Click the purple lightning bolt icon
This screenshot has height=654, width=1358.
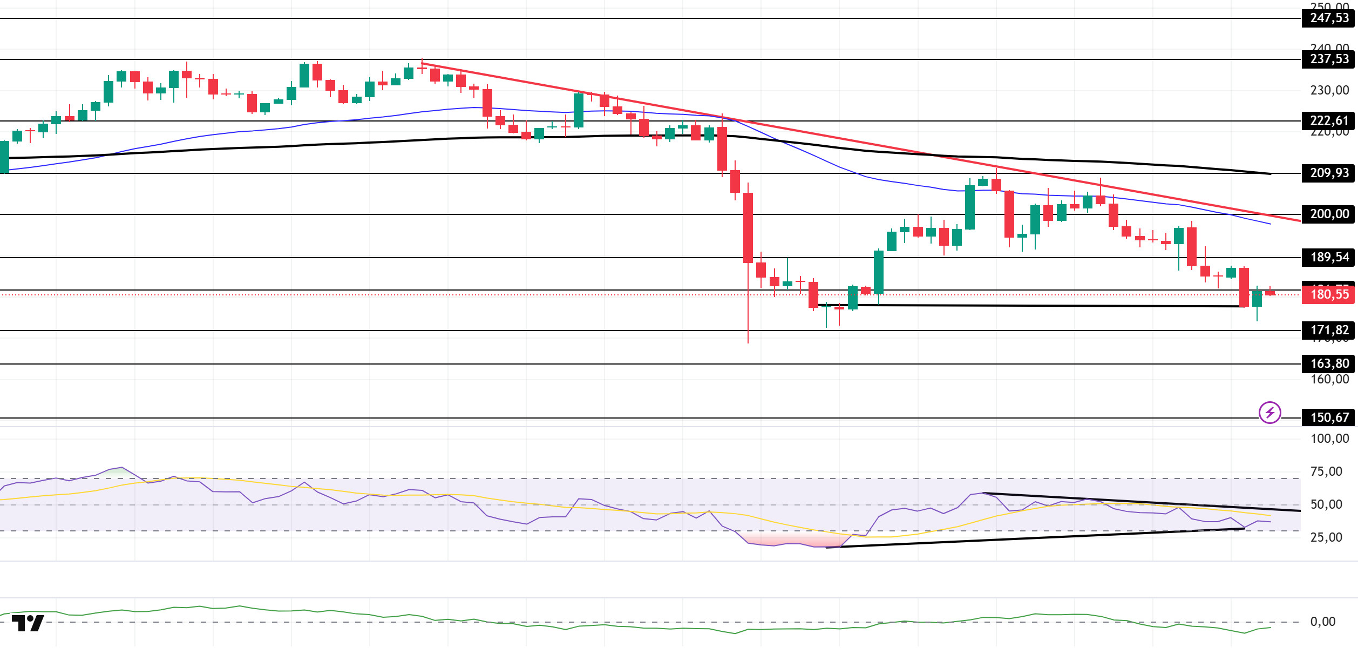pyautogui.click(x=1269, y=413)
